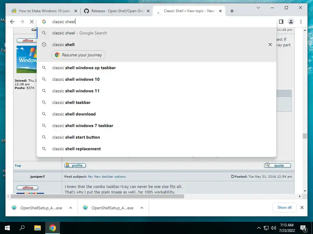Switch to 'Releases · Open-Shell' tab

[x=117, y=11]
